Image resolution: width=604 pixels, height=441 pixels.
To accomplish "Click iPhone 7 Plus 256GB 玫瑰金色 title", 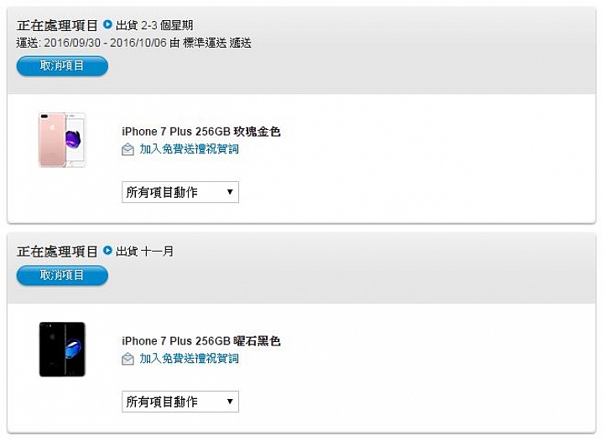I will click(201, 132).
